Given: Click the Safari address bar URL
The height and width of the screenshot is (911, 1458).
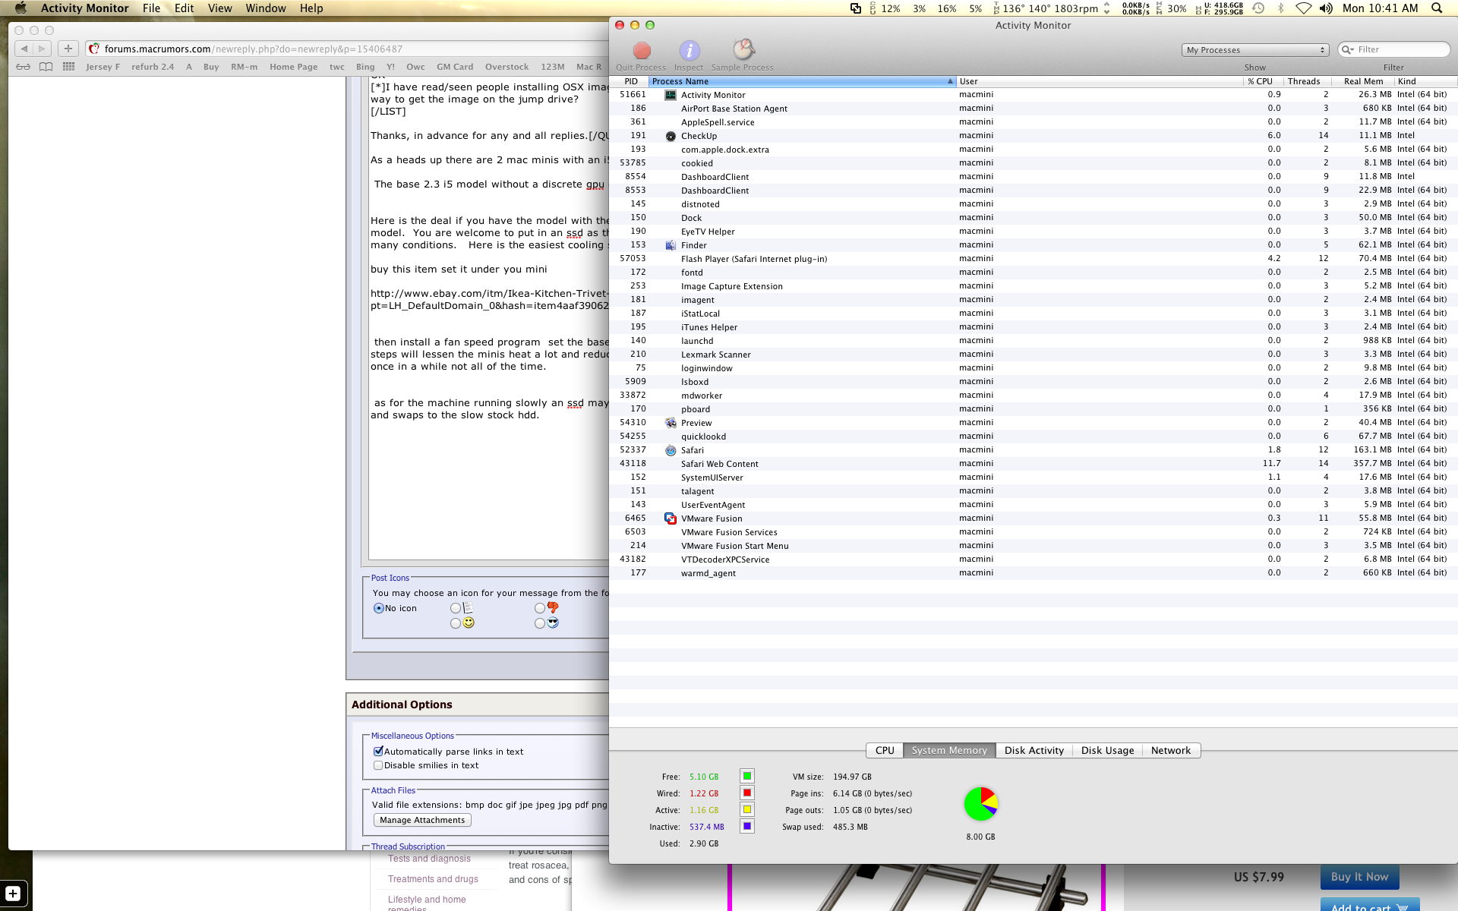Looking at the screenshot, I should point(253,49).
